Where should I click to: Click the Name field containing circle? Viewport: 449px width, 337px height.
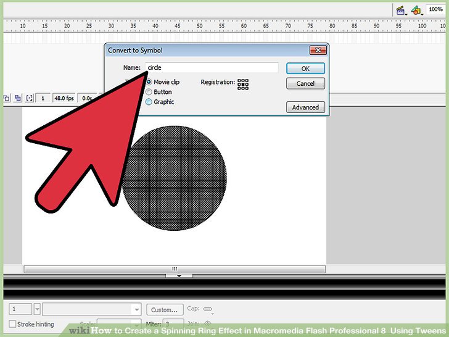point(212,68)
